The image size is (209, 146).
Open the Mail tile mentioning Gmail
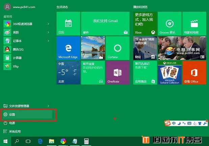(105, 24)
